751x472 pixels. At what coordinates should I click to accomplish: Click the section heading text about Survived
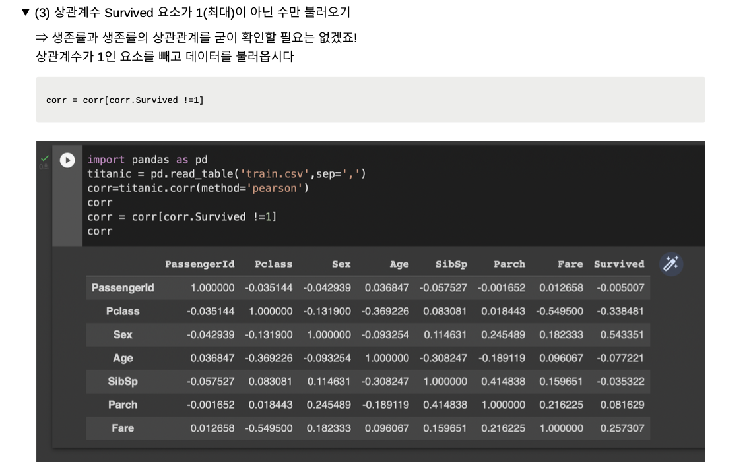pos(193,13)
